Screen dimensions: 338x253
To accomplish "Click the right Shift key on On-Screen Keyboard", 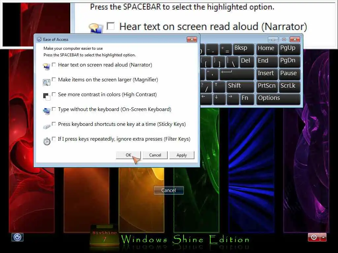I will 240,87.
